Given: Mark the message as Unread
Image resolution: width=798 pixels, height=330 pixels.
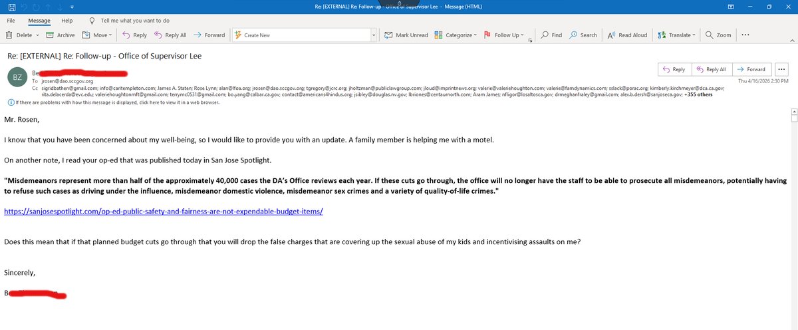Looking at the screenshot, I should (x=407, y=35).
